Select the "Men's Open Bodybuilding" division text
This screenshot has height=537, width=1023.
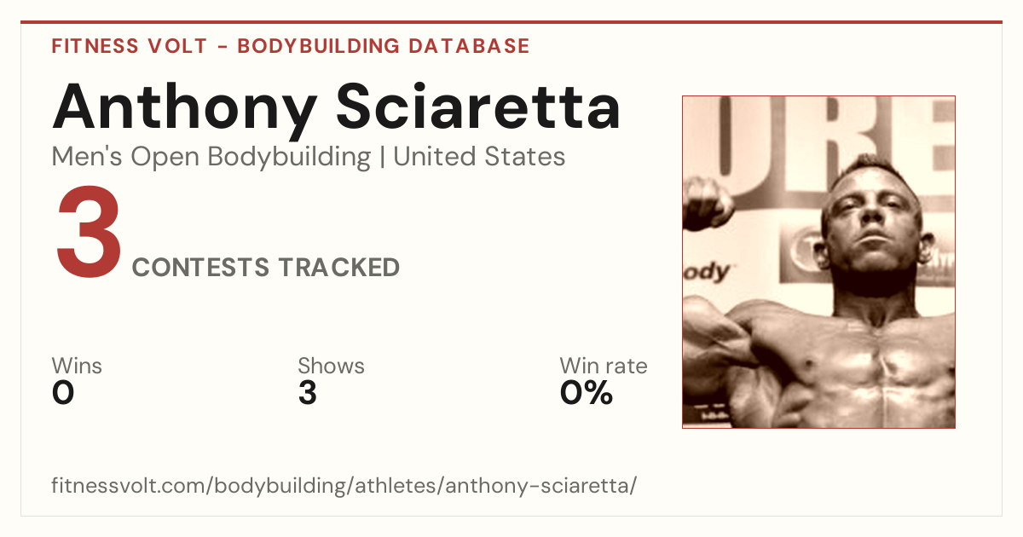pos(211,158)
